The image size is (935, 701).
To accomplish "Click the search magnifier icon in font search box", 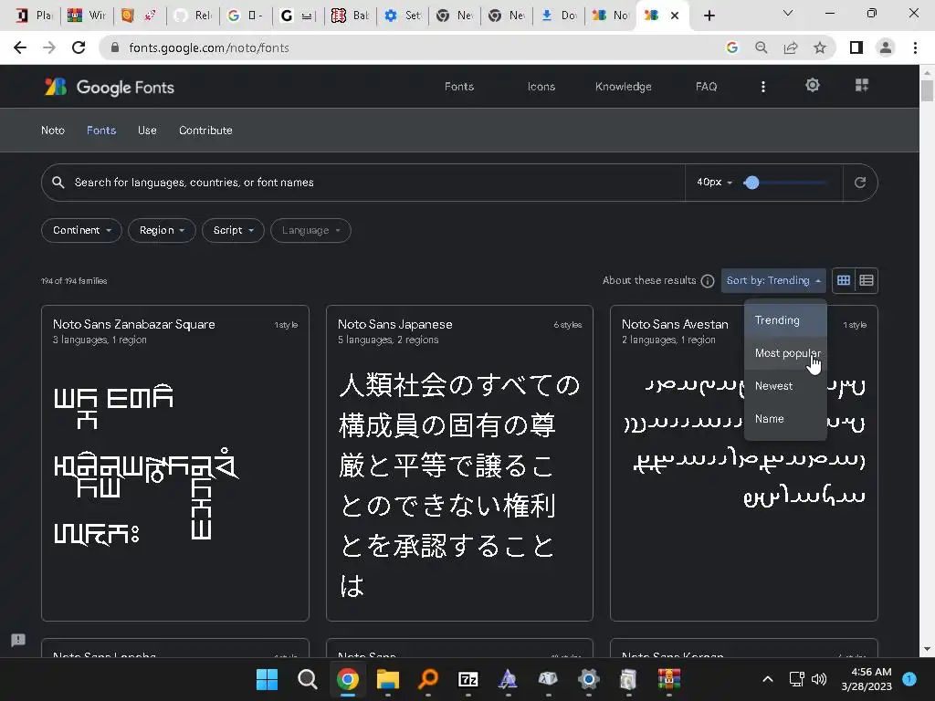I will click(58, 183).
